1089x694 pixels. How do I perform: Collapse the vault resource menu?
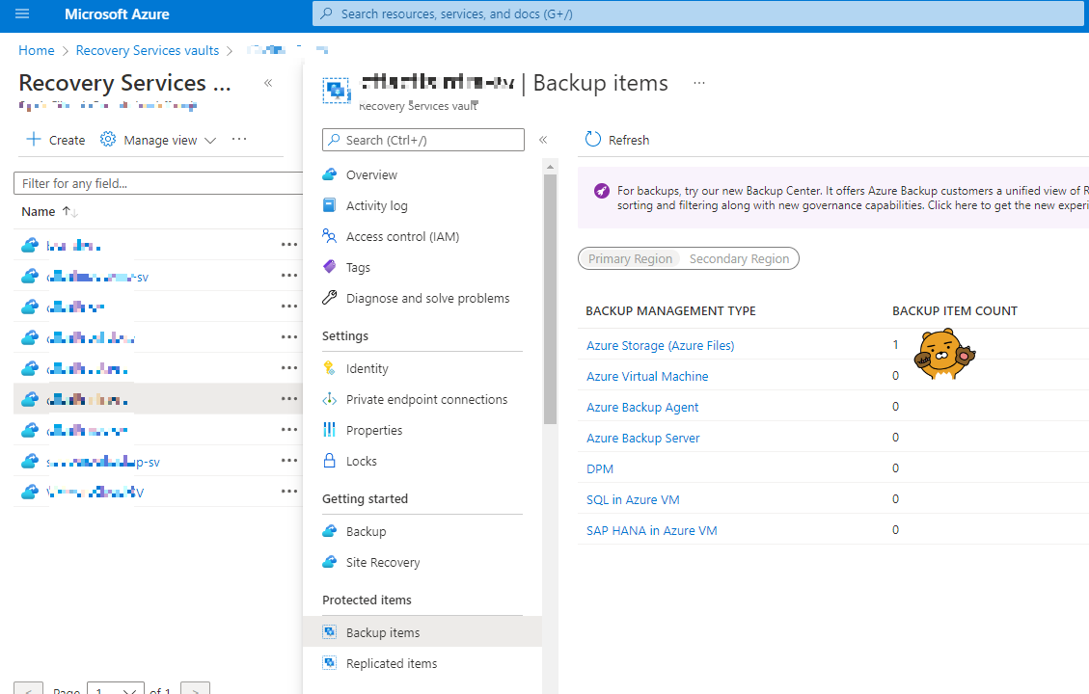click(x=543, y=140)
